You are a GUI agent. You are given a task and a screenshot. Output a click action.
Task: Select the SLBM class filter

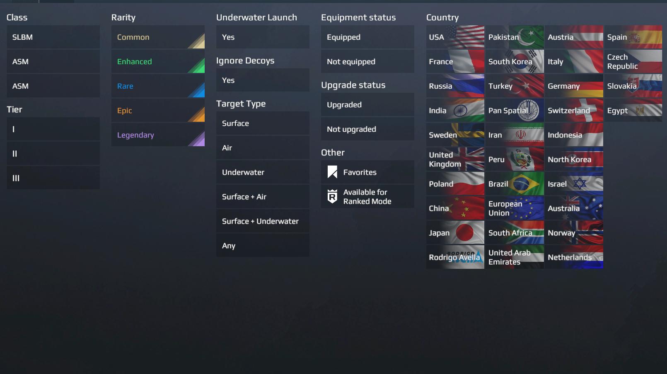coord(53,37)
